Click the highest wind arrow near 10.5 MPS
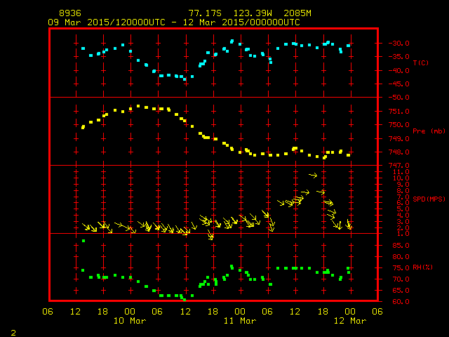The width and height of the screenshot is (449, 337). pos(313,175)
